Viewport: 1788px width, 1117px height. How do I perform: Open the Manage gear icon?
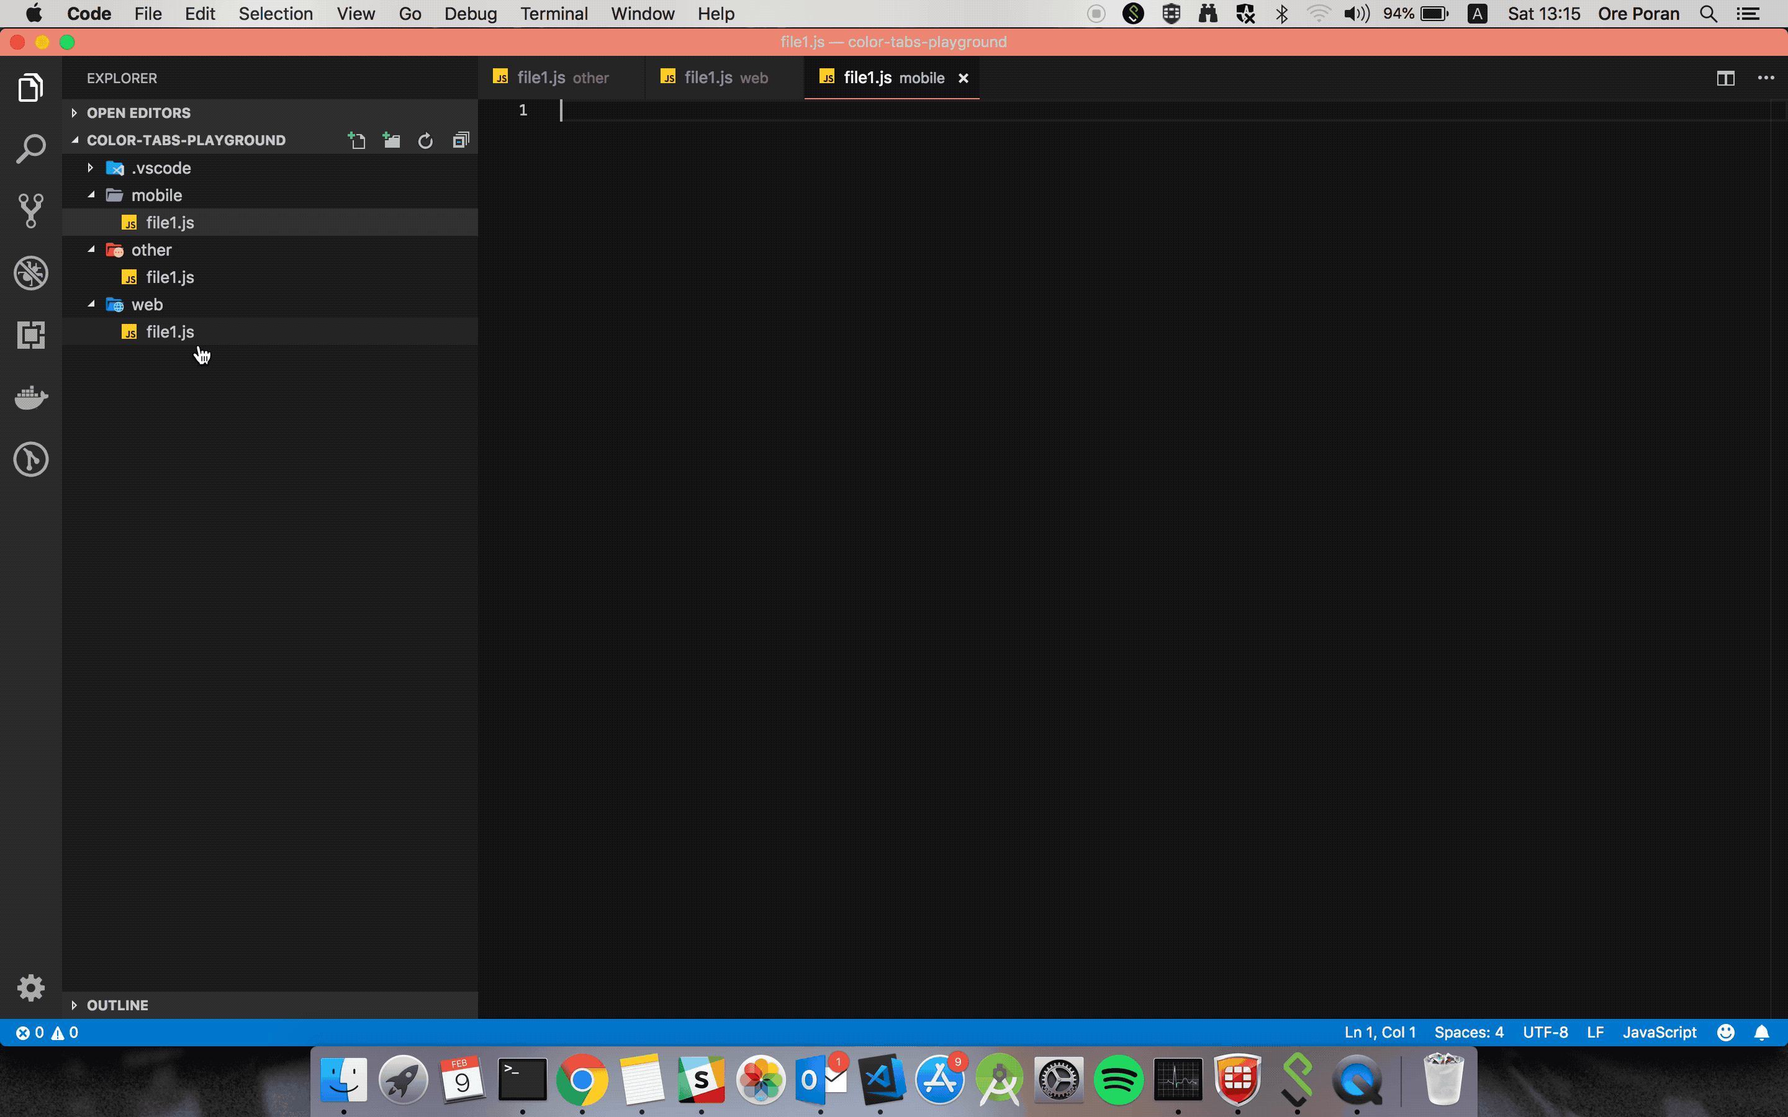point(30,988)
